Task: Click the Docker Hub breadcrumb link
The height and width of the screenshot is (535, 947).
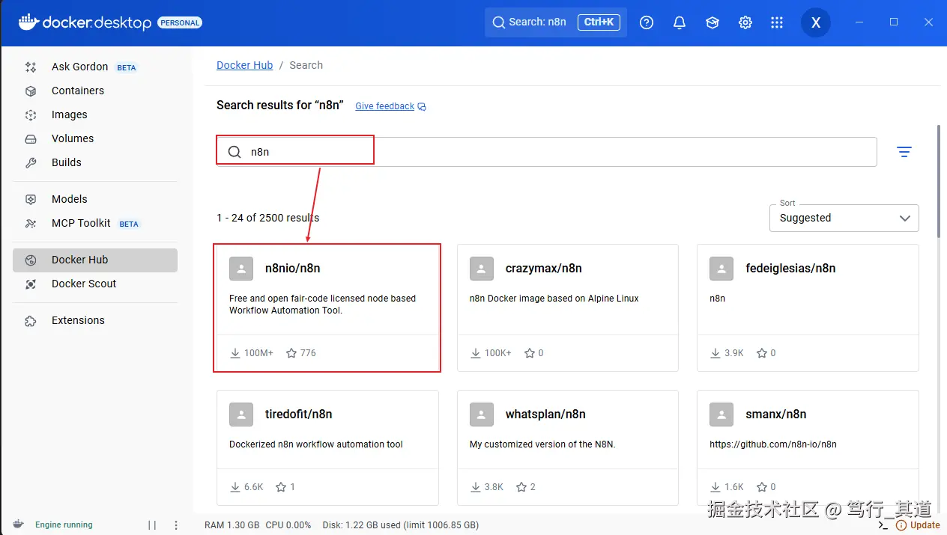Action: click(x=244, y=65)
